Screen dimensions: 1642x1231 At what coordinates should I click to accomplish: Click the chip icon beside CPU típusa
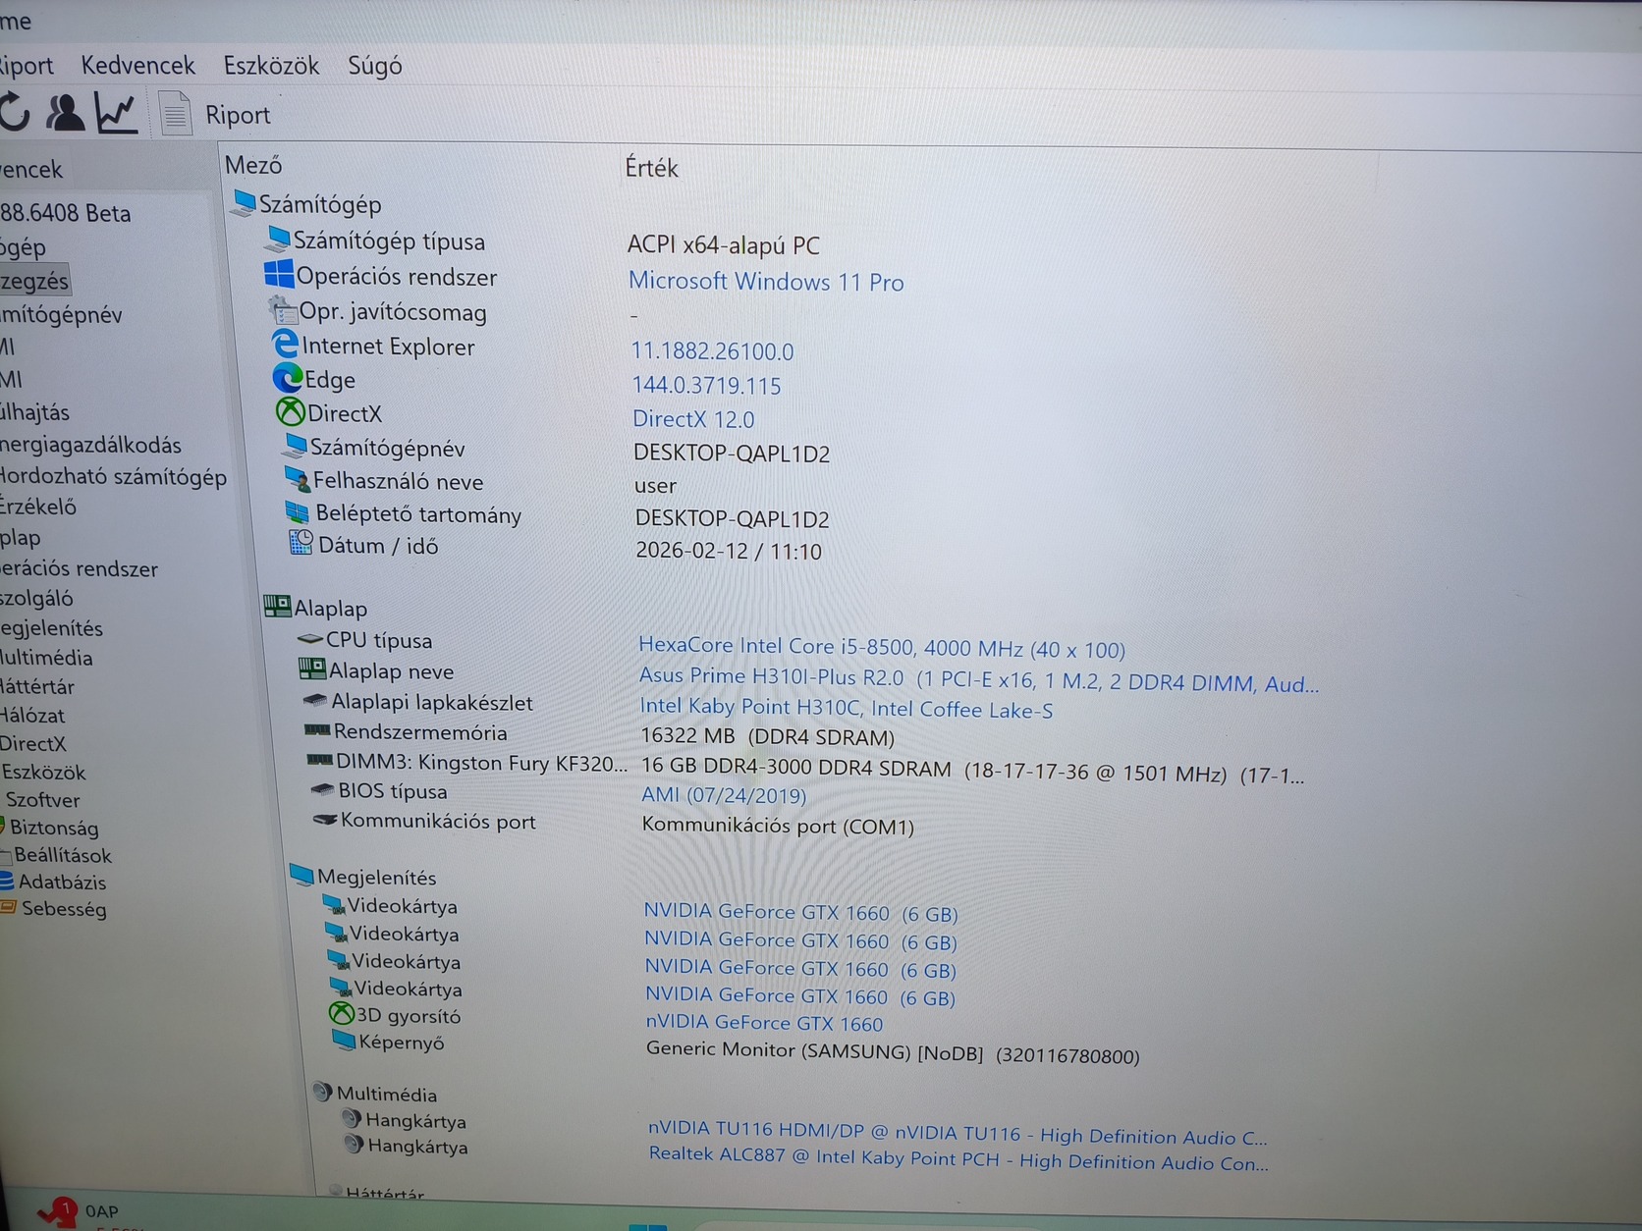(x=311, y=639)
